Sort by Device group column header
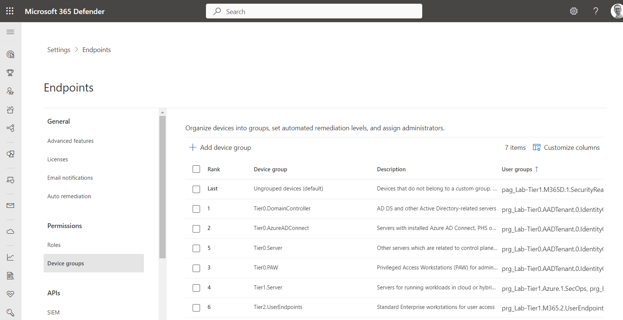 (270, 169)
